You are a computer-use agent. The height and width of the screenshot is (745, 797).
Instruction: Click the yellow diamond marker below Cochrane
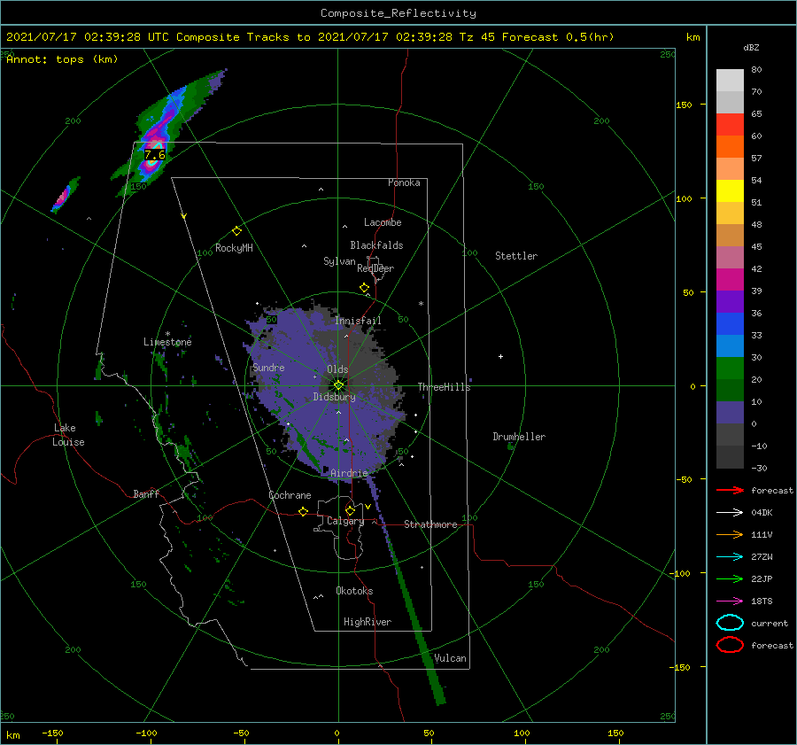(x=304, y=511)
